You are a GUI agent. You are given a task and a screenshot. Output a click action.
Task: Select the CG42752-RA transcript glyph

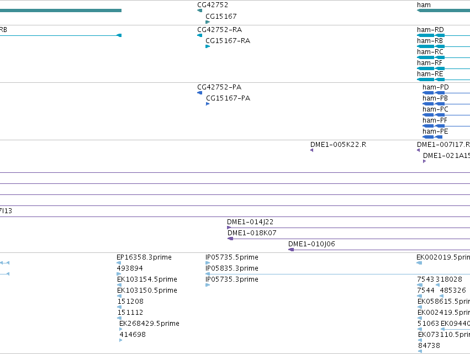tap(199, 35)
